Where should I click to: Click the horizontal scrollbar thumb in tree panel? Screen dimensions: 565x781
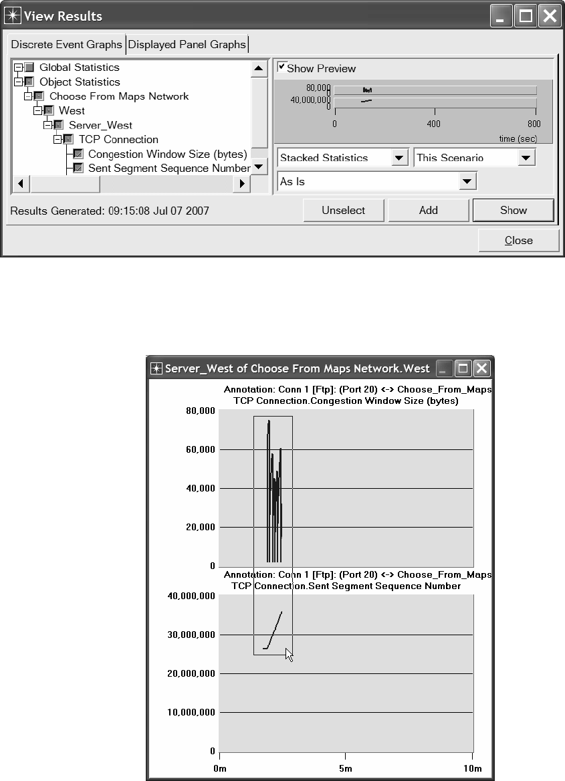tap(65, 183)
